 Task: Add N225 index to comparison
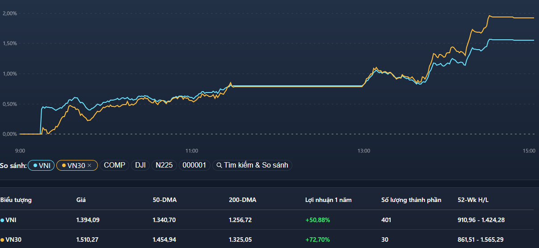coord(164,165)
